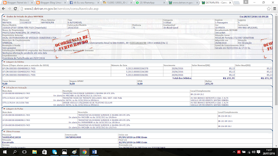Open the Photos app taskbar icon

click(64, 152)
